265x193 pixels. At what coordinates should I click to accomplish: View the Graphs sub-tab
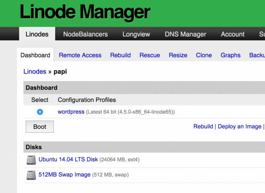[x=230, y=55]
